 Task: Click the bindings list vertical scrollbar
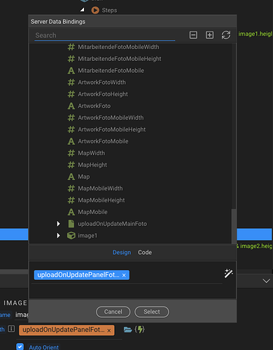pyautogui.click(x=234, y=226)
